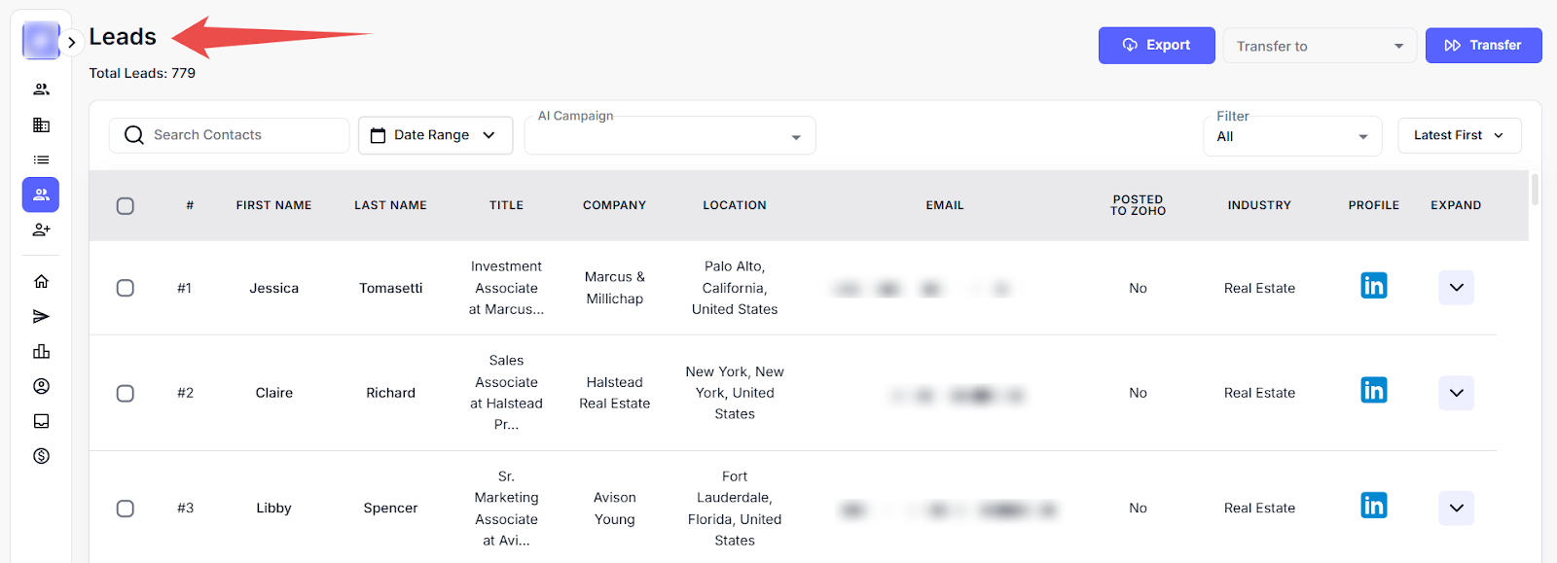
Task: Open the home icon in sidebar
Action: [41, 282]
